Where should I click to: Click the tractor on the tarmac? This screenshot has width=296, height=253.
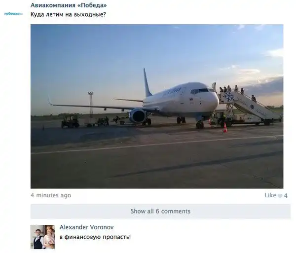(x=70, y=121)
